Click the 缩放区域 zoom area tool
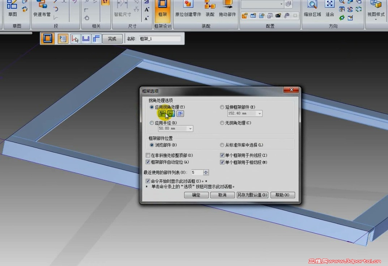The image size is (388, 266). coord(312,9)
